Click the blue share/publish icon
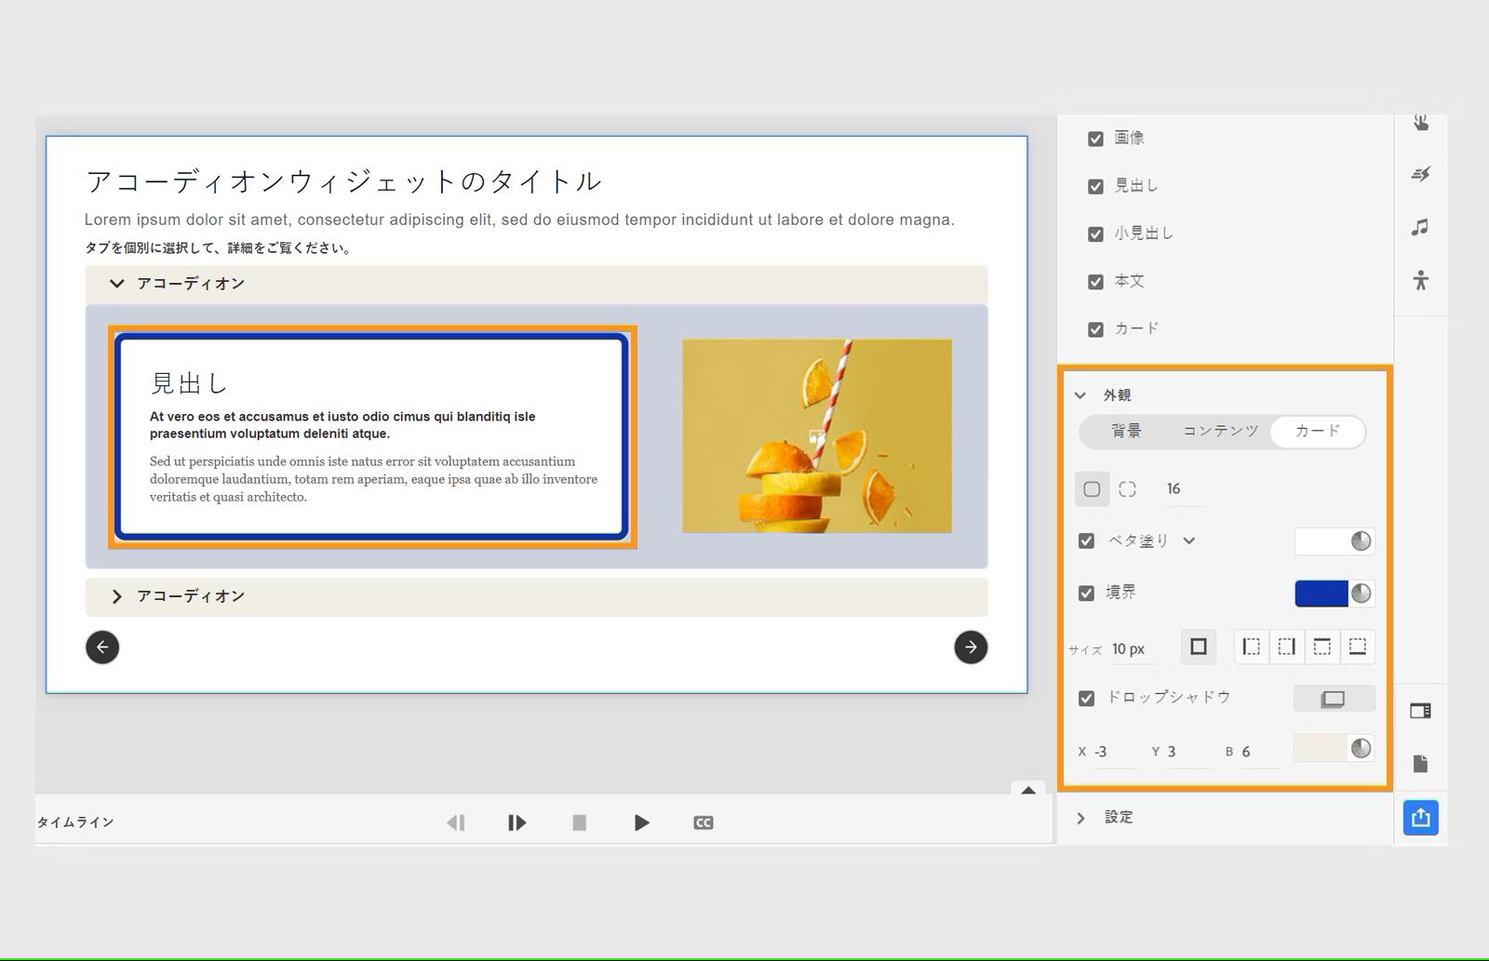Screen dimensions: 1489x961 [1419, 818]
